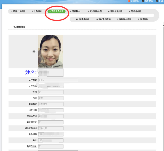
Task: Select the highlighted step 3 查看个人信息
Action: (x=57, y=11)
